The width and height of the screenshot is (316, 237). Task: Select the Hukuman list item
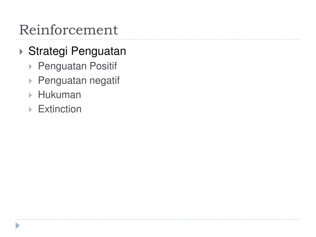[x=60, y=95]
